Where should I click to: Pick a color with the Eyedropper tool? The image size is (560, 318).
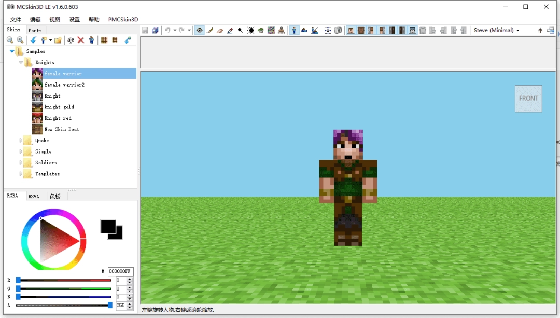tap(230, 30)
